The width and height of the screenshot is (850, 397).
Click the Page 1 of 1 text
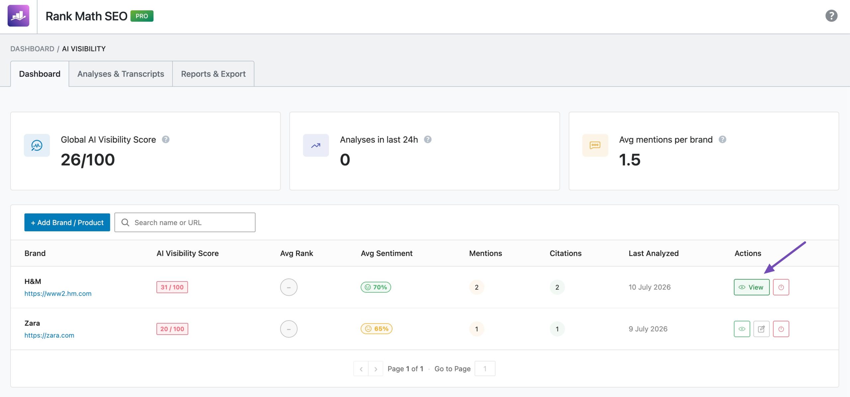[x=405, y=369]
